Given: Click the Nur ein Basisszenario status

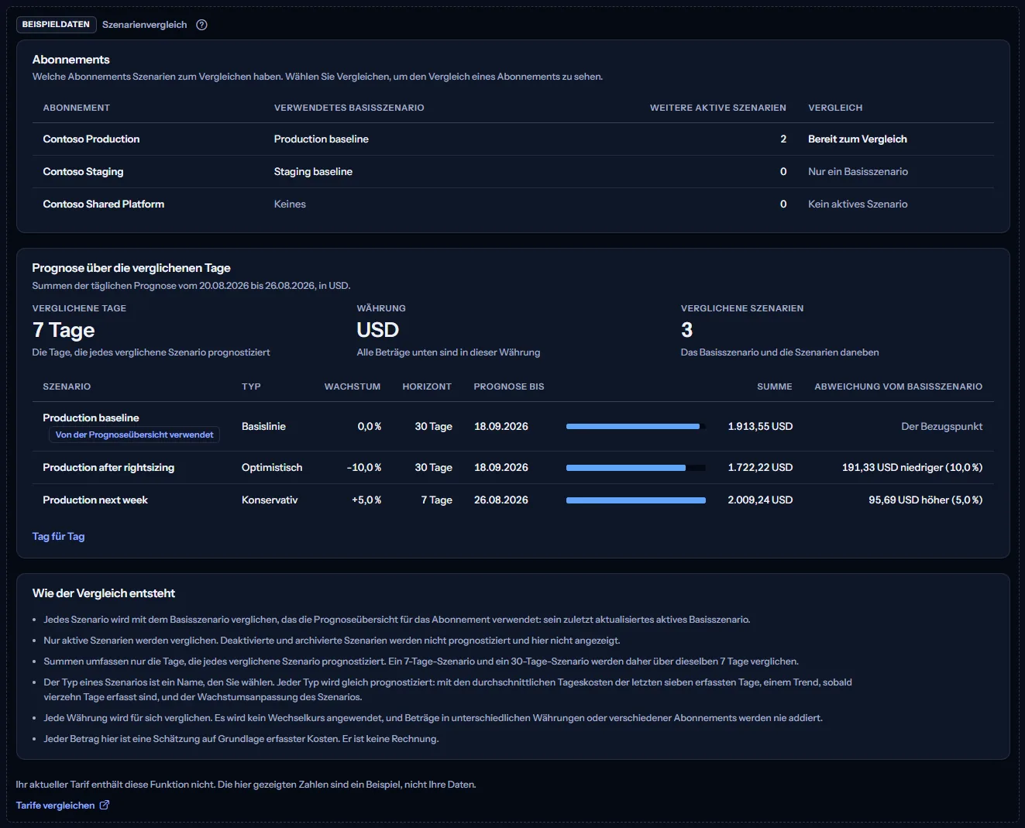Looking at the screenshot, I should (858, 172).
